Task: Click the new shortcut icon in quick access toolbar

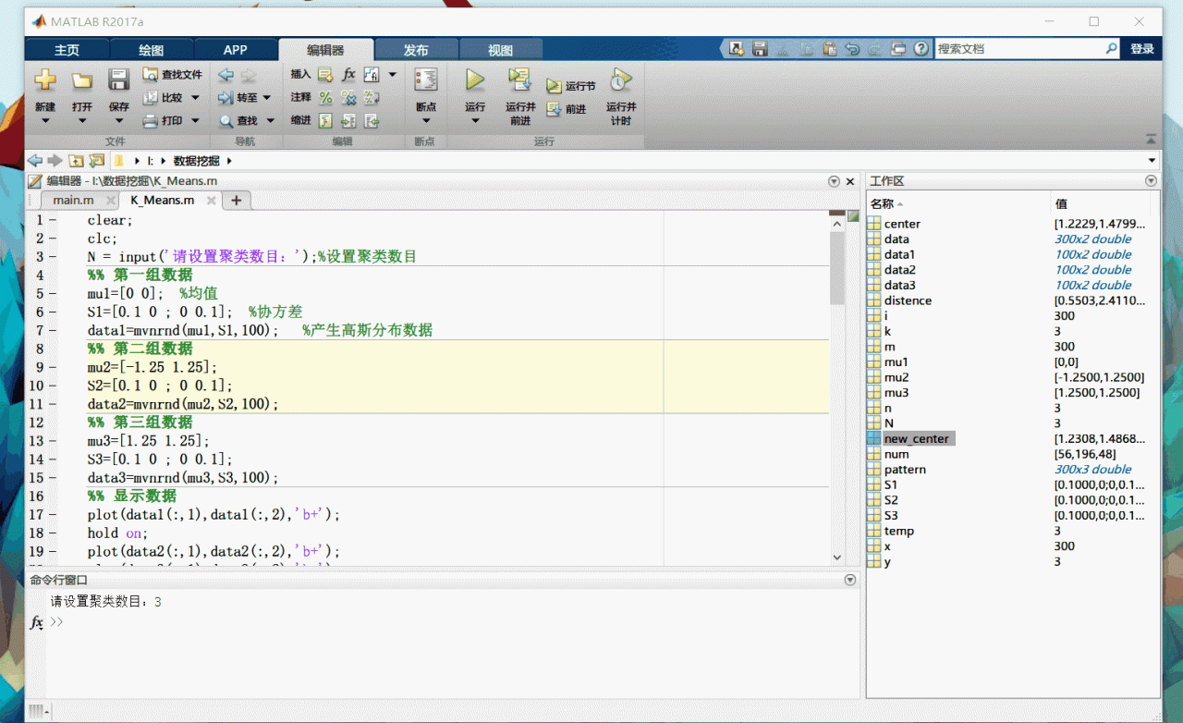Action: pyautogui.click(x=737, y=49)
